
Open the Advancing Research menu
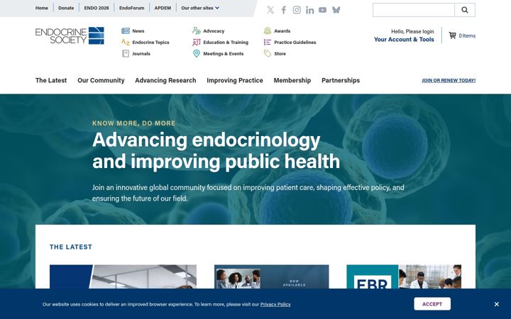(165, 80)
